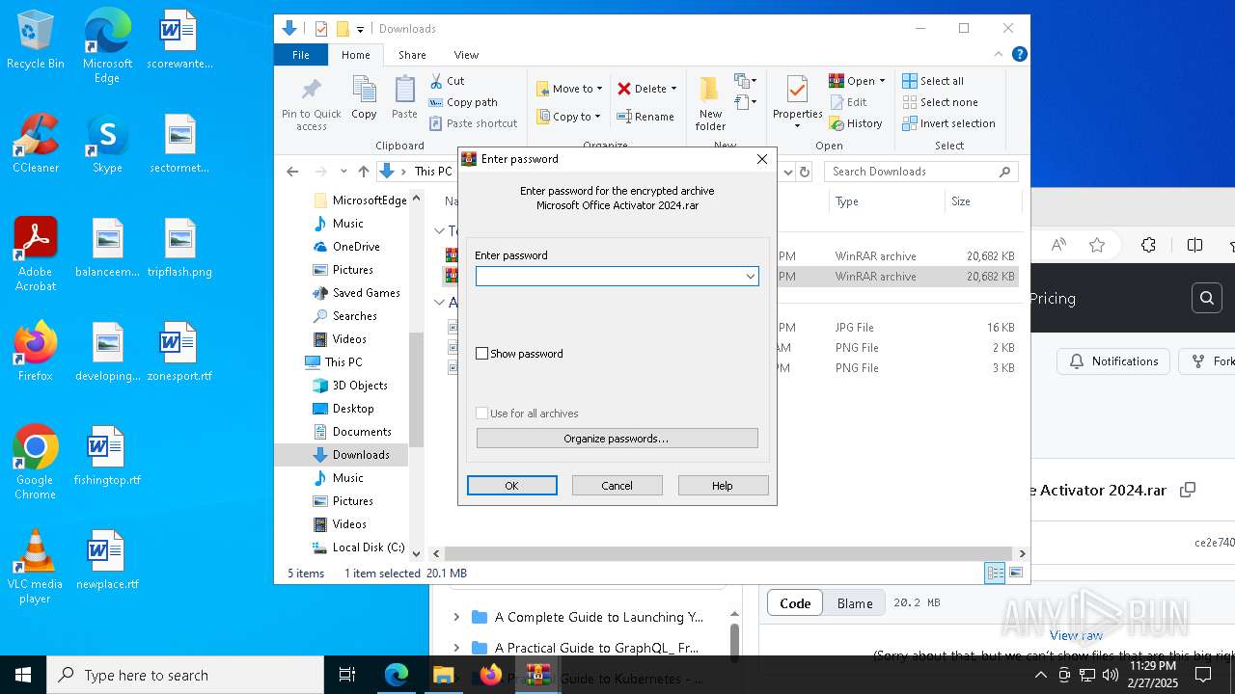Click the Windows Start button
Viewport: 1235px width, 694px height.
(23, 675)
